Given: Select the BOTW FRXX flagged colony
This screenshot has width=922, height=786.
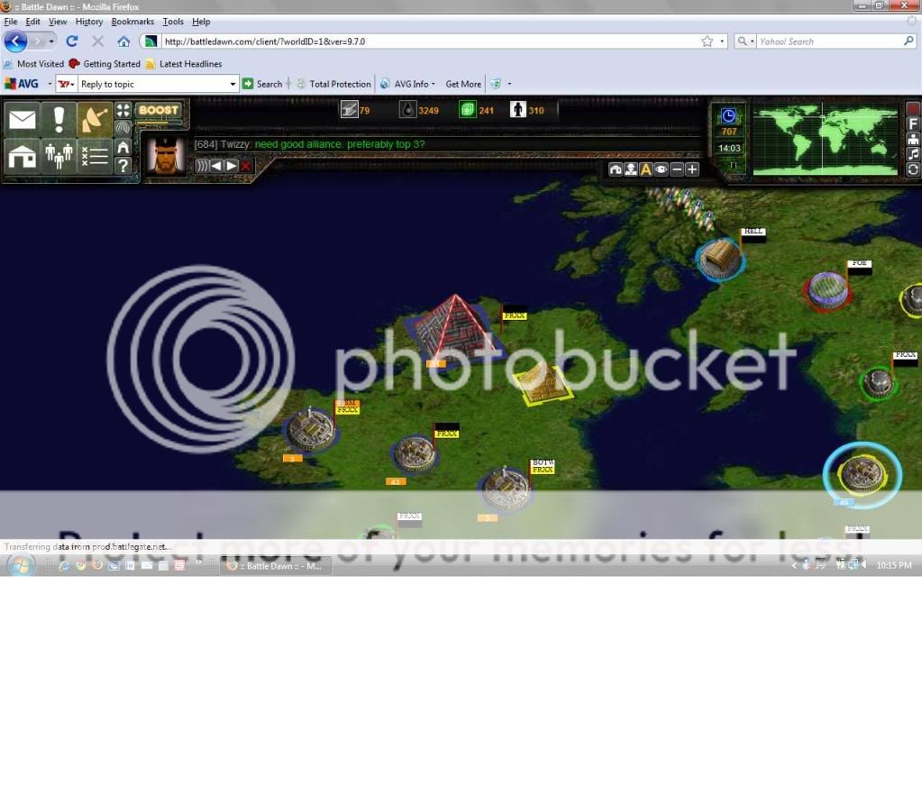Looking at the screenshot, I should click(x=505, y=489).
